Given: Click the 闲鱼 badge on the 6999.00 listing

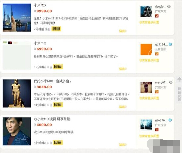Looking at the screenshot, I should click(58, 67).
